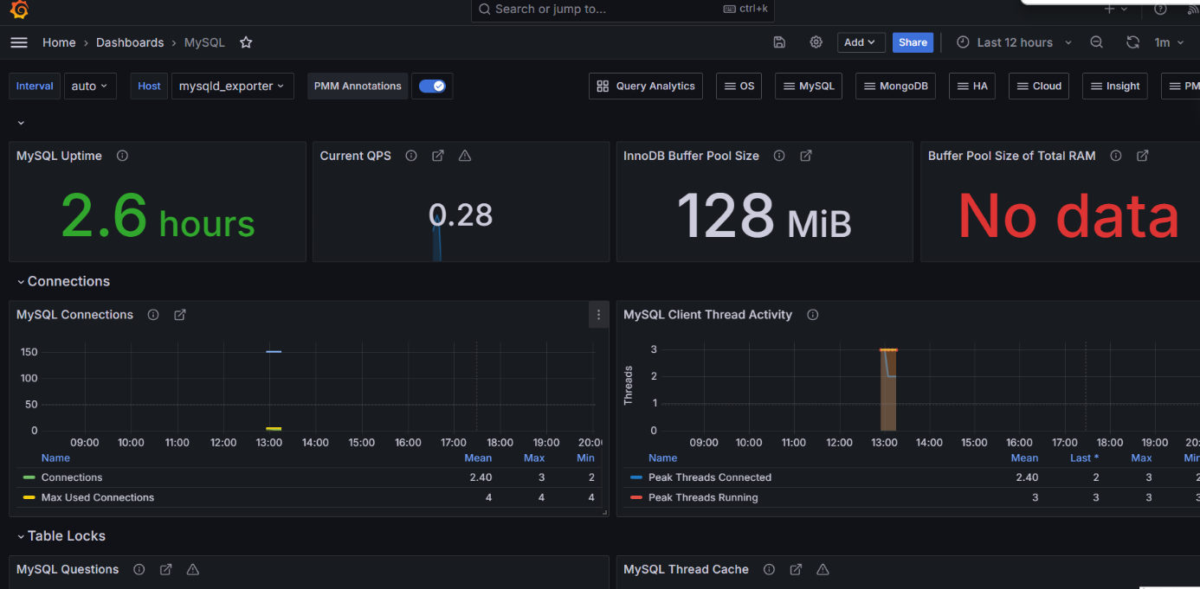Sort MySQL Connections legend by Max column

[x=534, y=458]
